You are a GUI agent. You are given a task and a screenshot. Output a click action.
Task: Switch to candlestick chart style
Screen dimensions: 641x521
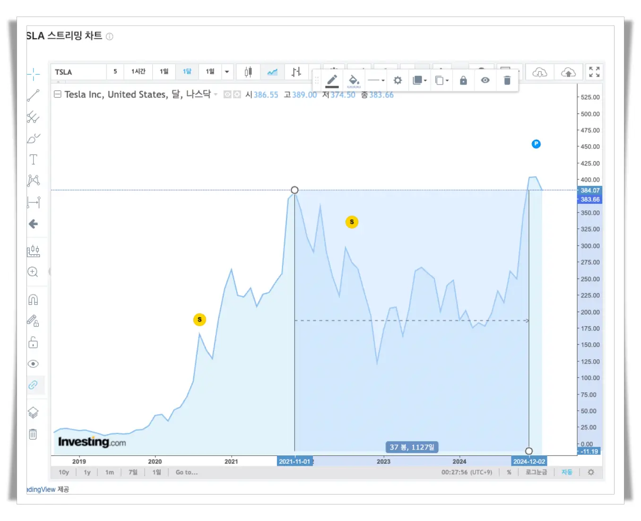[x=248, y=72]
